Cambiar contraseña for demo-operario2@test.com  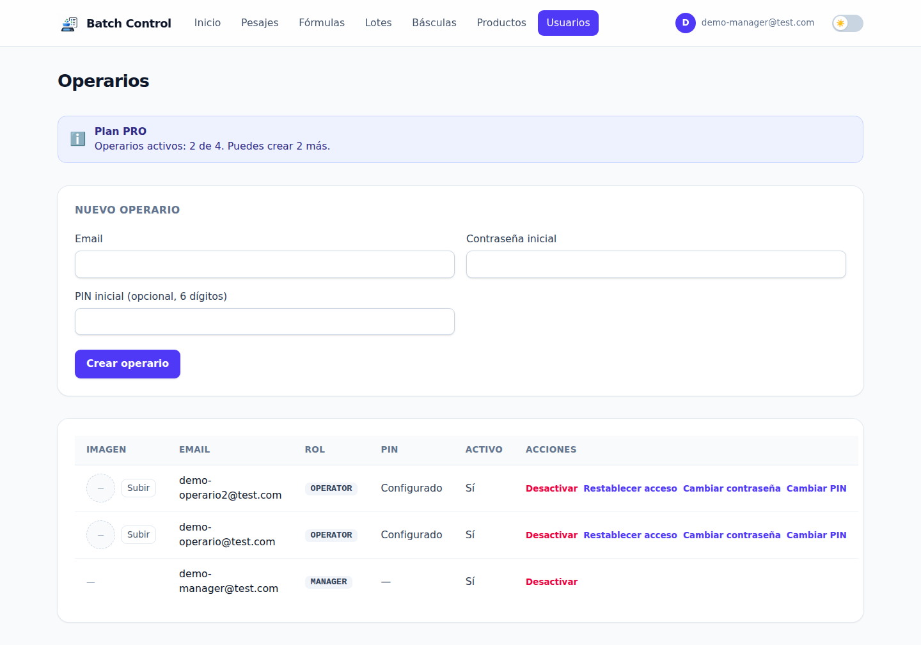[732, 488]
